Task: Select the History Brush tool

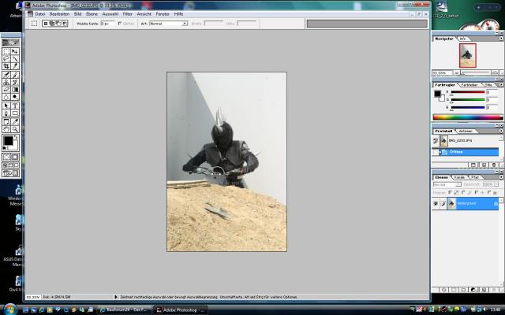Action: coord(15,82)
